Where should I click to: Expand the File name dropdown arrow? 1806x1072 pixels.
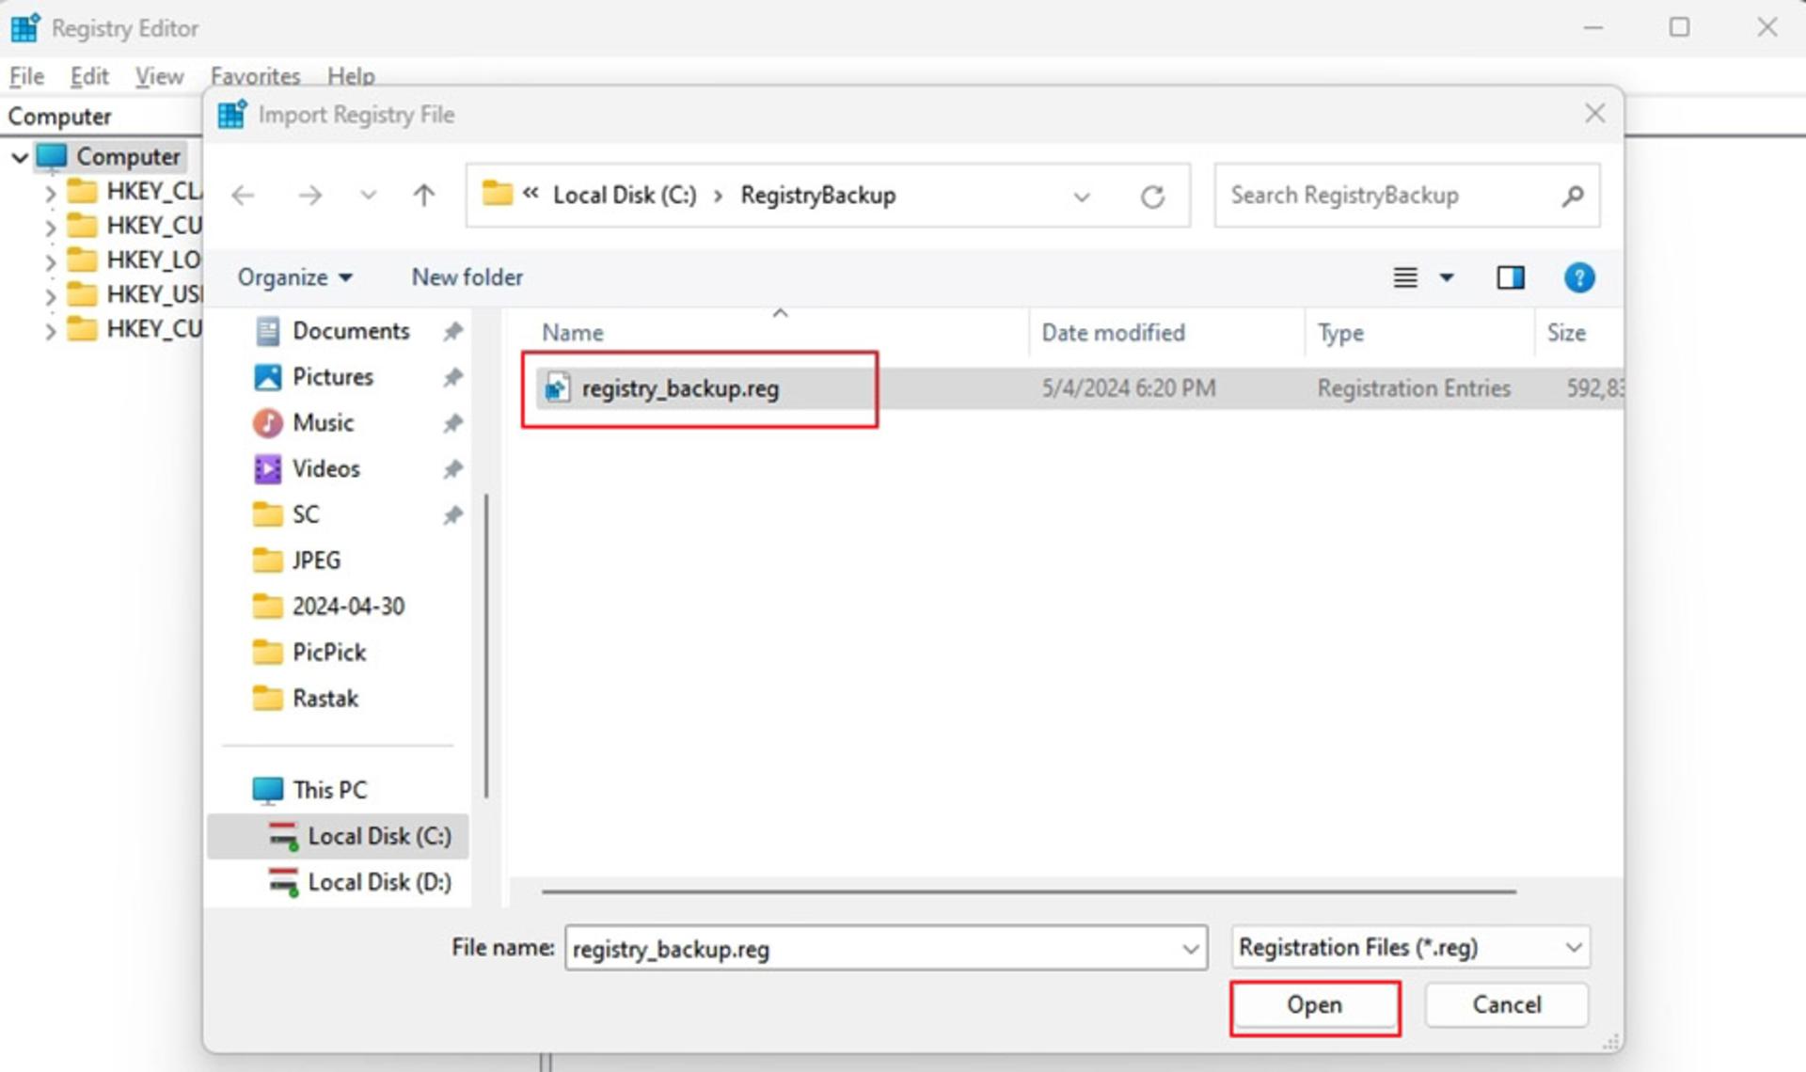point(1190,949)
